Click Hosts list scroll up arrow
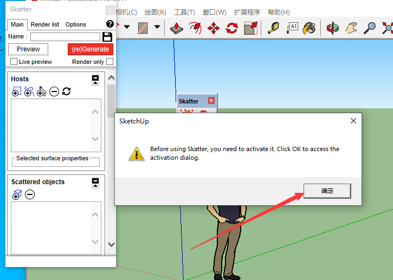 click(95, 112)
